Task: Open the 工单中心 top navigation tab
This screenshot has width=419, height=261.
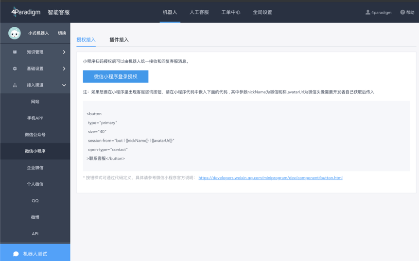Action: coord(231,12)
